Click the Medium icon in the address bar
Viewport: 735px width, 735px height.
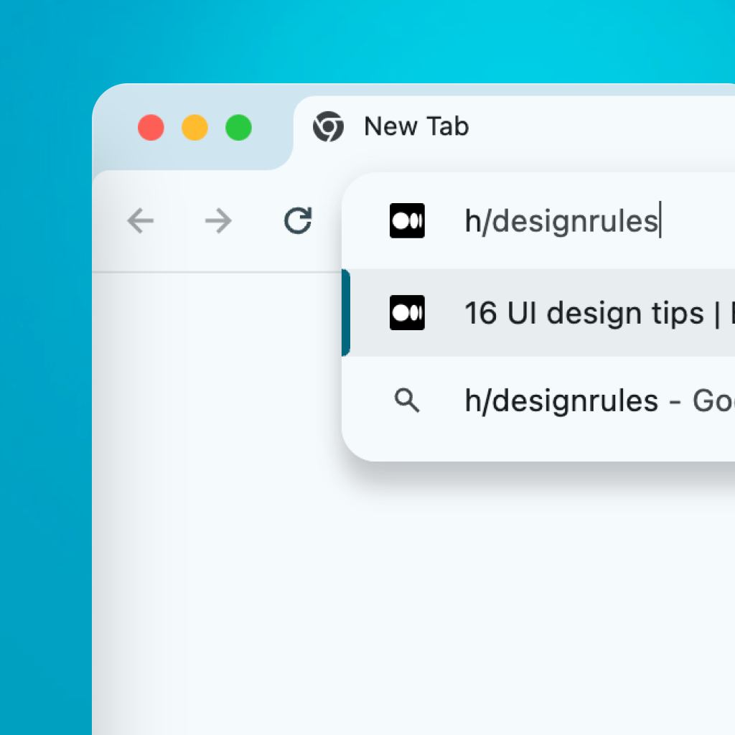click(x=407, y=221)
